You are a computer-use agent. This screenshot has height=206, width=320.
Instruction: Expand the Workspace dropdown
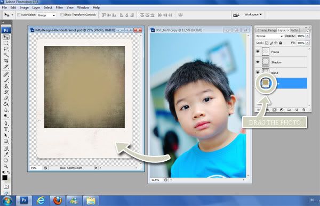253,15
